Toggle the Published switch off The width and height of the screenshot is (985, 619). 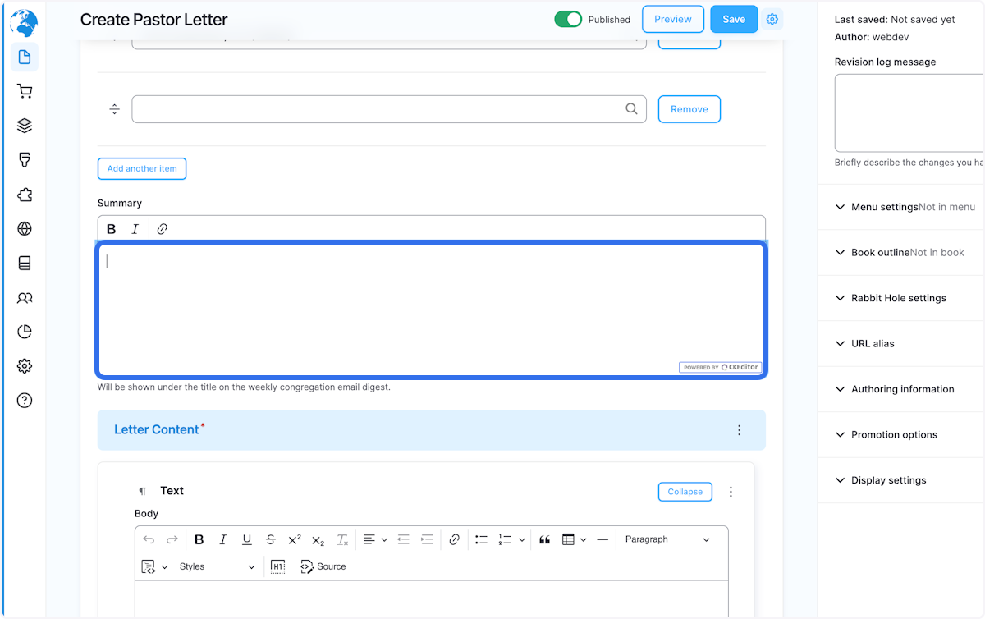click(568, 19)
